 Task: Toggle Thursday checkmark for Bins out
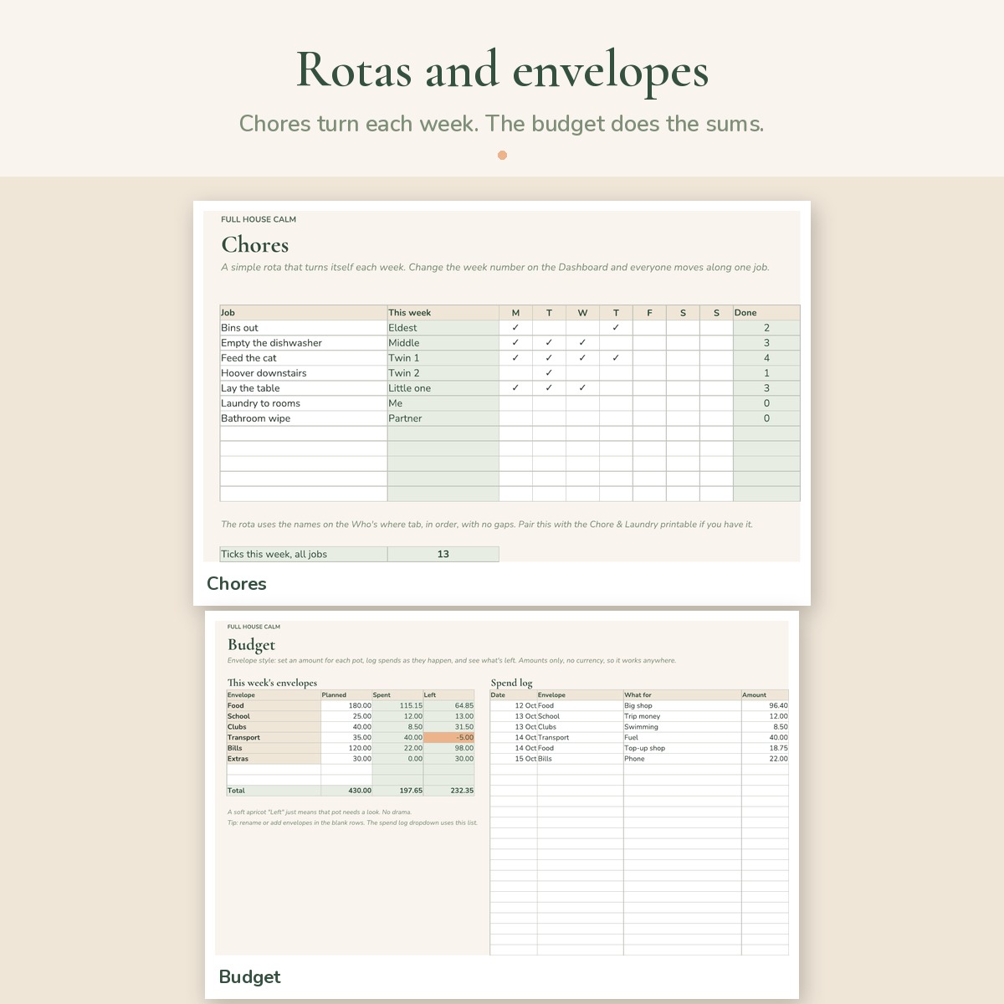(616, 328)
